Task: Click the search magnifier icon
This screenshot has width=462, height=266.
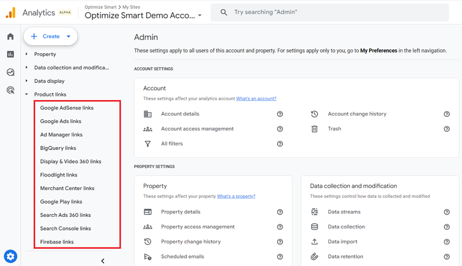Action: click(224, 12)
